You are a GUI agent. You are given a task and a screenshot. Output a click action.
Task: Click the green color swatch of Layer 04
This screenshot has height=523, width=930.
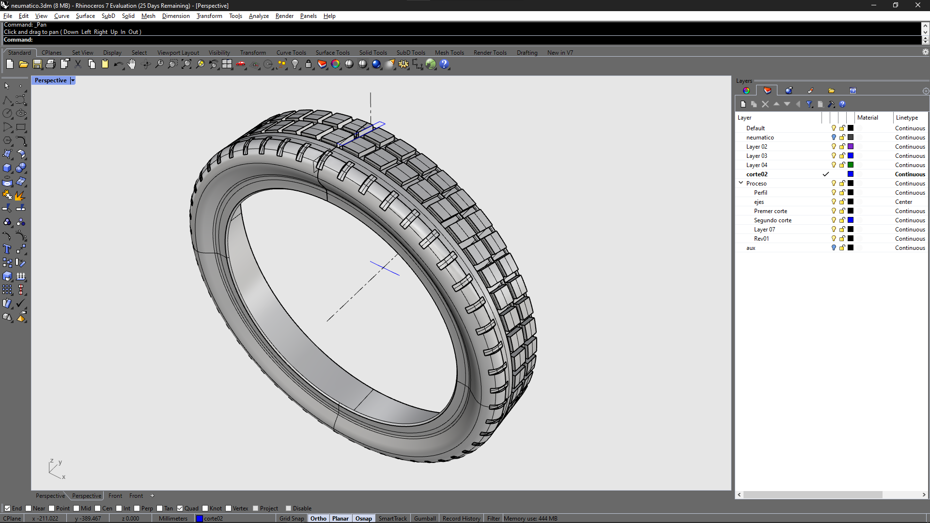coord(851,165)
